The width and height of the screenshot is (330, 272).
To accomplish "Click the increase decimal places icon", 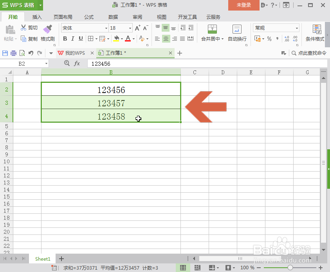I will [x=287, y=39].
